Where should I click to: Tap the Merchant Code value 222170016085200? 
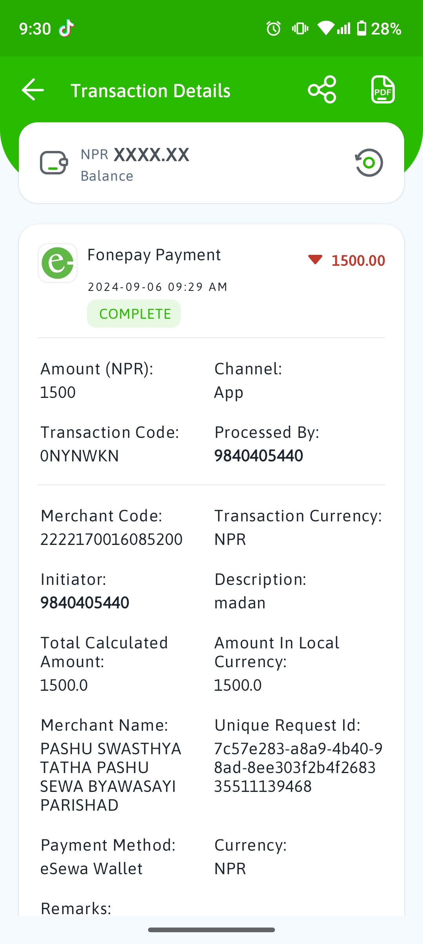click(x=111, y=539)
